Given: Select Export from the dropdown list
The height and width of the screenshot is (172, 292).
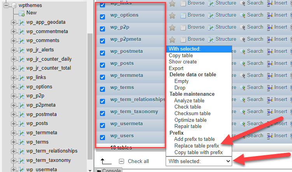Looking at the screenshot, I should (x=176, y=68).
